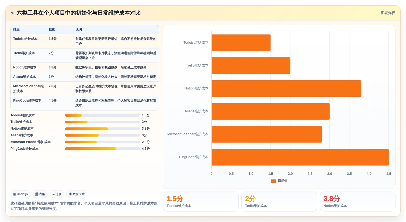Click the PingCode chart bar
The width and height of the screenshot is (406, 222).
point(300,157)
